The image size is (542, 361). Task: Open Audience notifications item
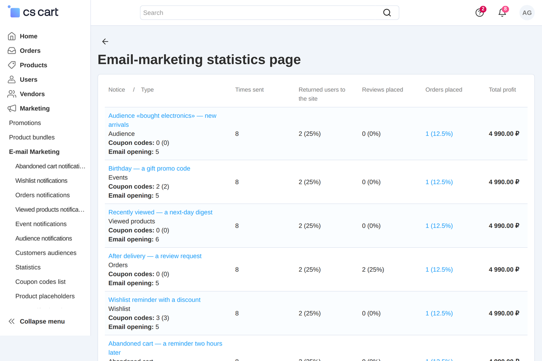point(43,238)
